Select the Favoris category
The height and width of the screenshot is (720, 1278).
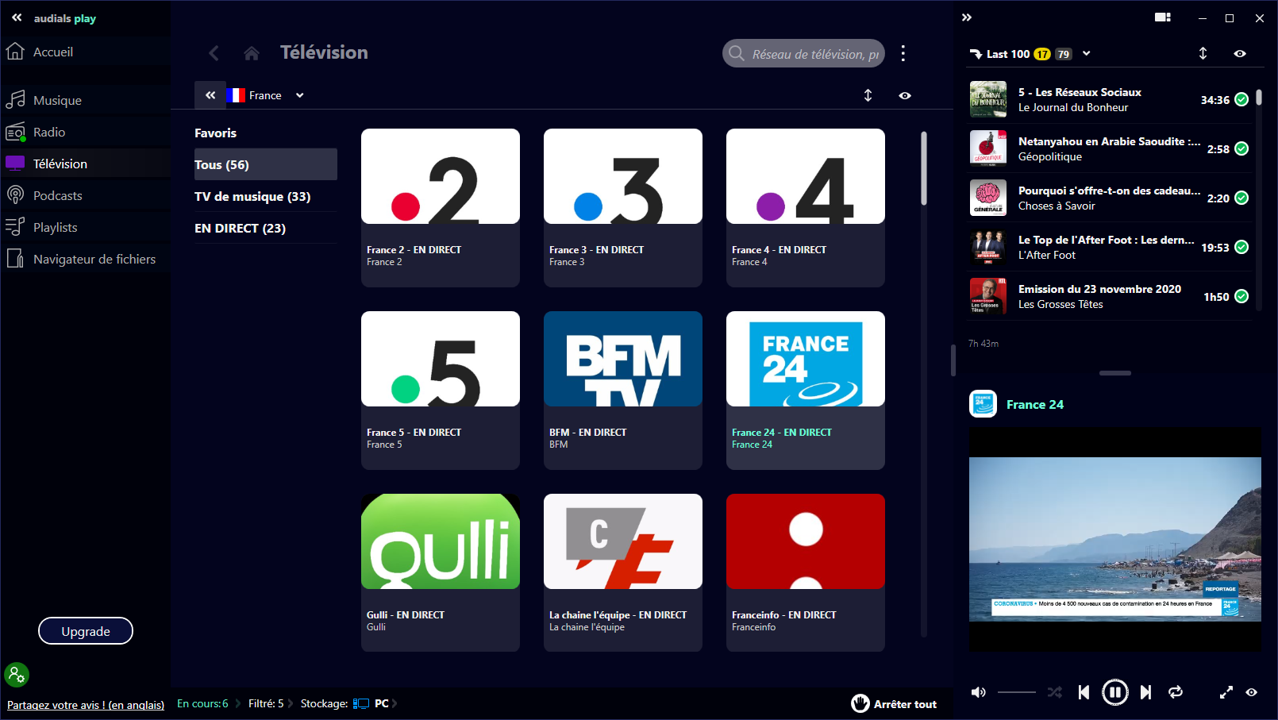(x=265, y=133)
